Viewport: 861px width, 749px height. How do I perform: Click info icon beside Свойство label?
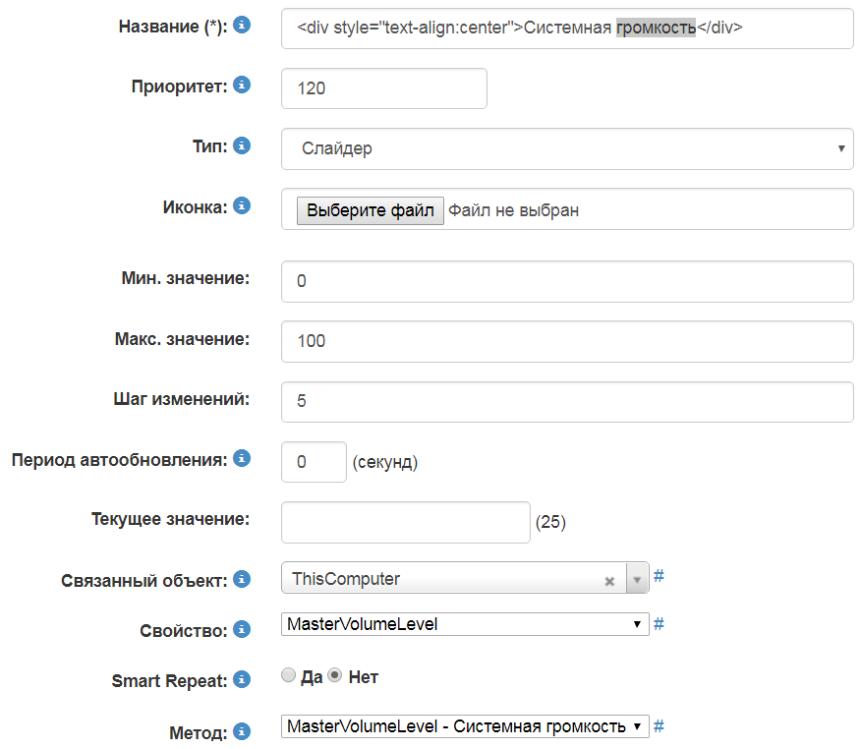coord(242,628)
